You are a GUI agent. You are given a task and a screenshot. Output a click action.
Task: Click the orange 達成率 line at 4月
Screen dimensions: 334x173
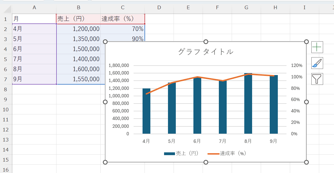click(x=146, y=94)
